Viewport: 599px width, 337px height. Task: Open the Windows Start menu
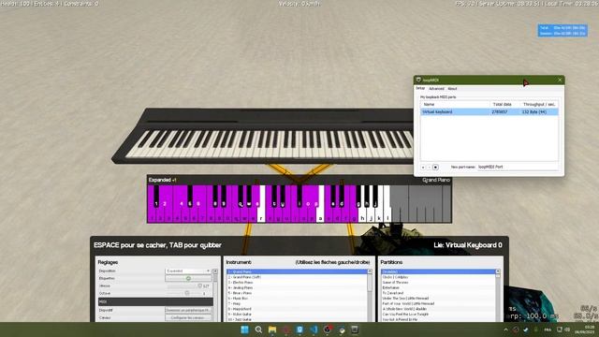244,330
